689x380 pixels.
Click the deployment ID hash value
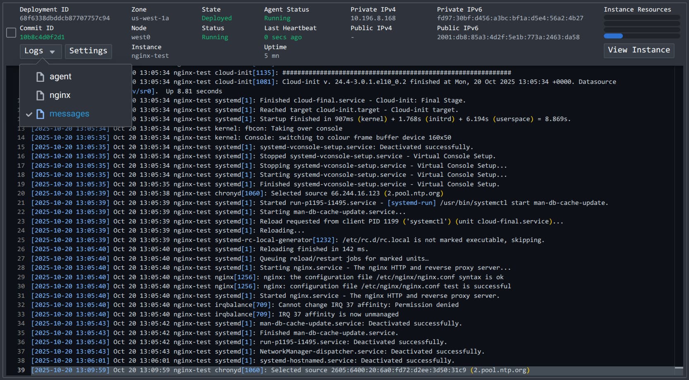point(65,18)
